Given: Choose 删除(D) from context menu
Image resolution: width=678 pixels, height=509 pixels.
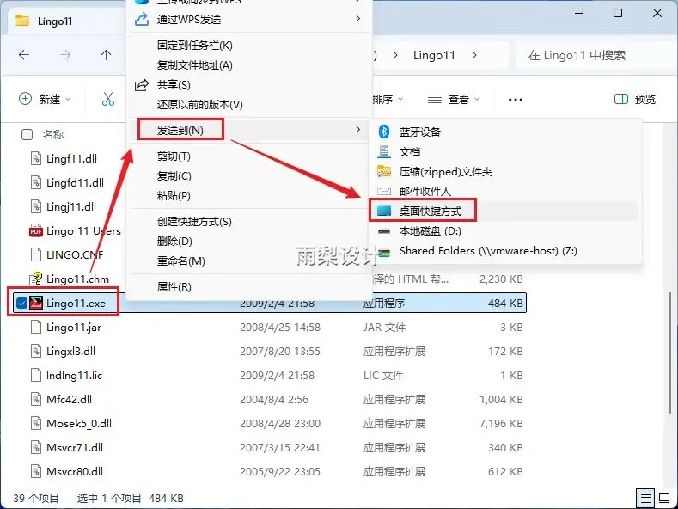Looking at the screenshot, I should click(x=174, y=241).
